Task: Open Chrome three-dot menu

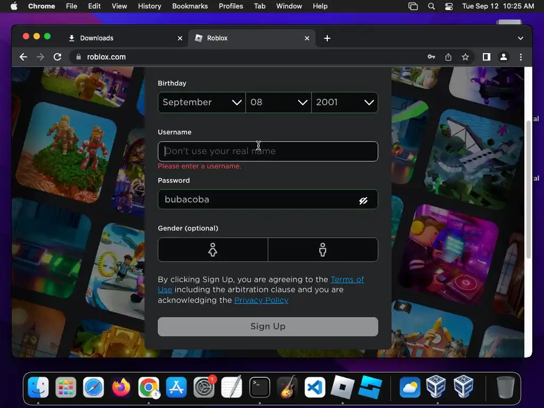Action: pyautogui.click(x=521, y=57)
